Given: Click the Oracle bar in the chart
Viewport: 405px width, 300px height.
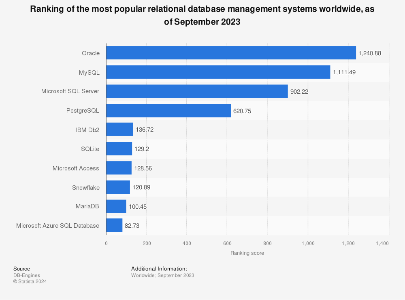Looking at the screenshot, I should click(231, 53).
